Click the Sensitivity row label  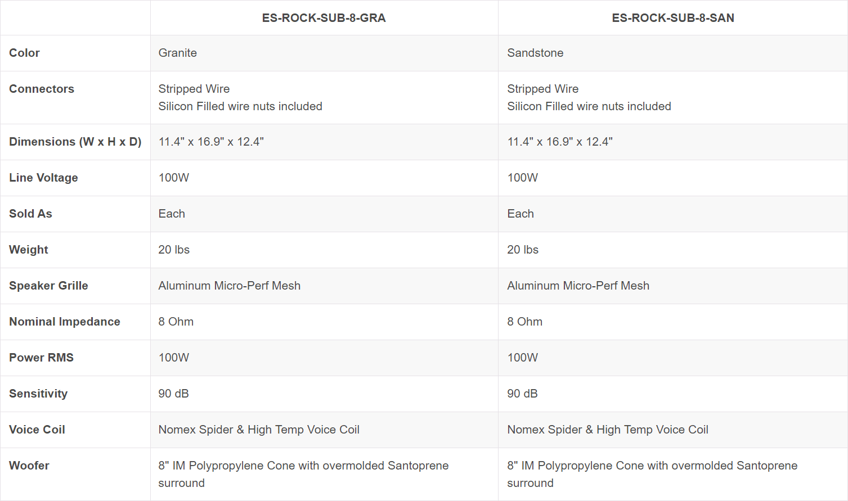pos(38,394)
